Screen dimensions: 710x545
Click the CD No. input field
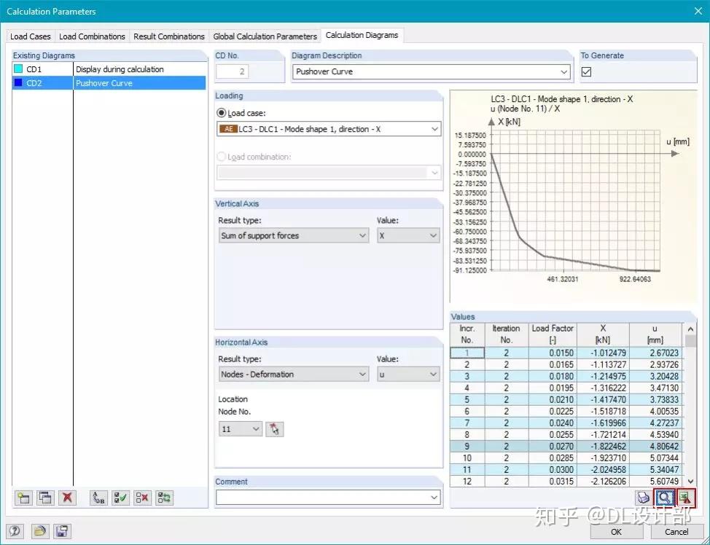click(232, 71)
